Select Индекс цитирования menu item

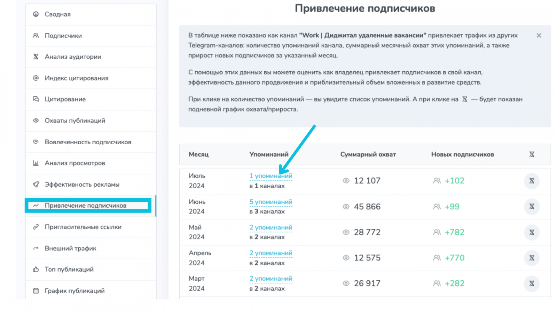tap(76, 78)
